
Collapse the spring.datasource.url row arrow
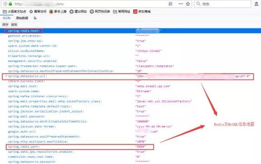[x=6, y=76]
